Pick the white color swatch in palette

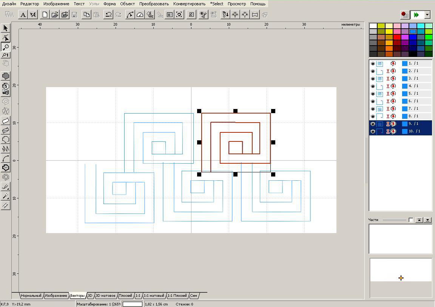click(x=373, y=26)
